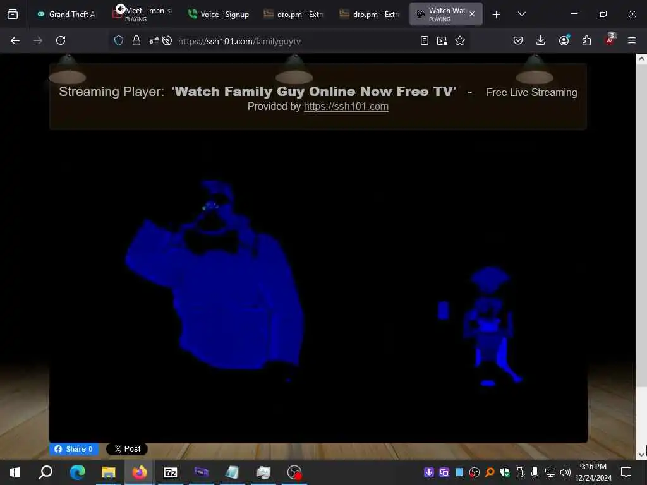647x485 pixels.
Task: Open the Firefox hamburger application menu
Action: pyautogui.click(x=632, y=40)
